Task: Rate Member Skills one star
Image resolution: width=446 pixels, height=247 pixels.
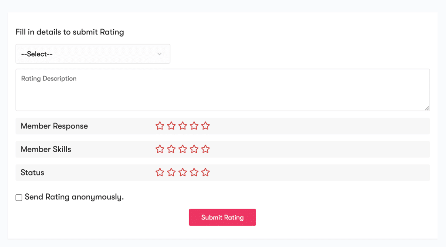Action: [160, 149]
